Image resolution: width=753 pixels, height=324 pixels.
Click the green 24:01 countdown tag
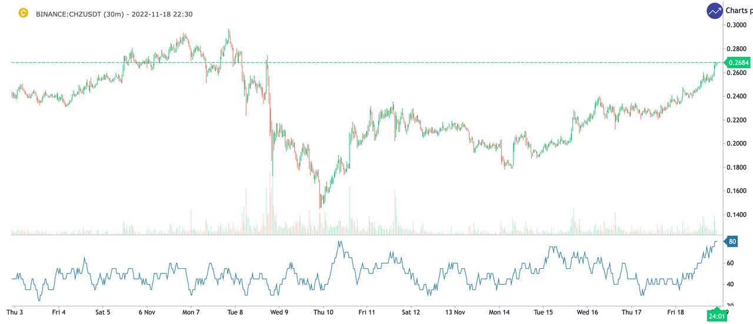(716, 316)
